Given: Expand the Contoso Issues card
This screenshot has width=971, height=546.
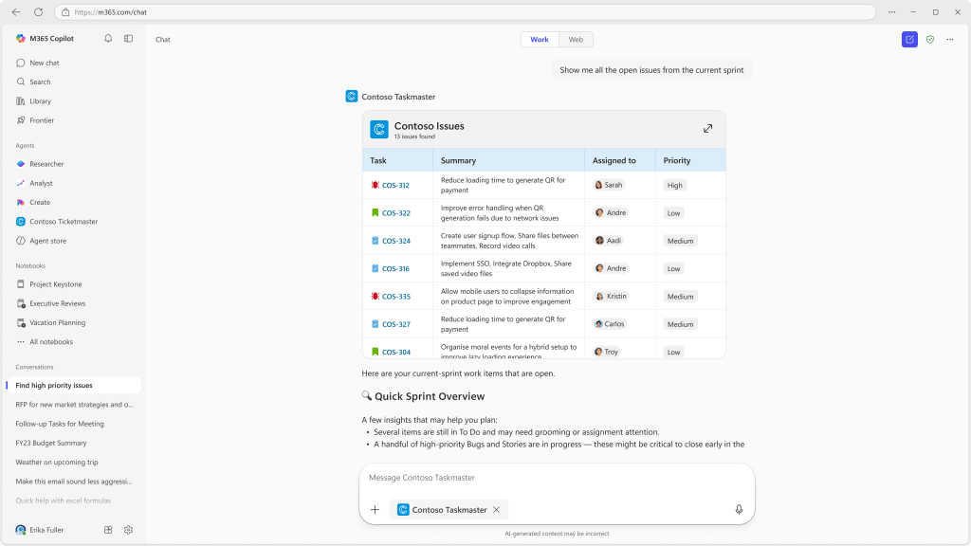Looking at the screenshot, I should click(707, 129).
